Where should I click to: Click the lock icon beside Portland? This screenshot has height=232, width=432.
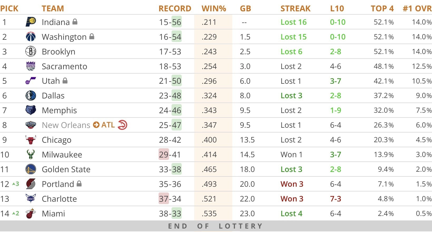[79, 184]
